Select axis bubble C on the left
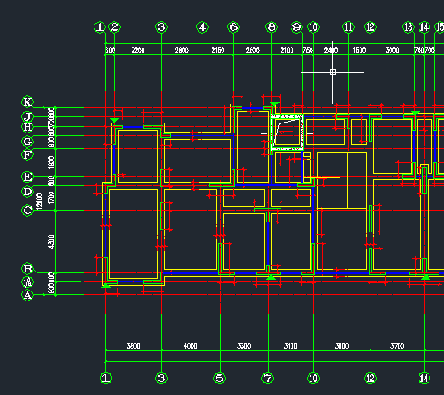This screenshot has width=444, height=395. (27, 210)
